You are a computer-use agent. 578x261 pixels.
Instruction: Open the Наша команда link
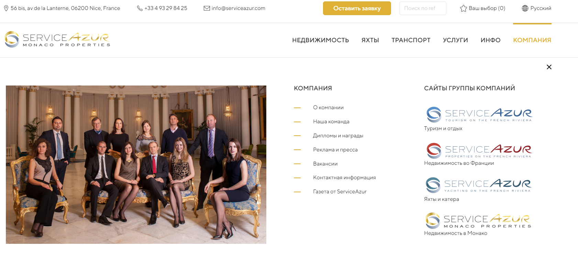[x=331, y=122]
